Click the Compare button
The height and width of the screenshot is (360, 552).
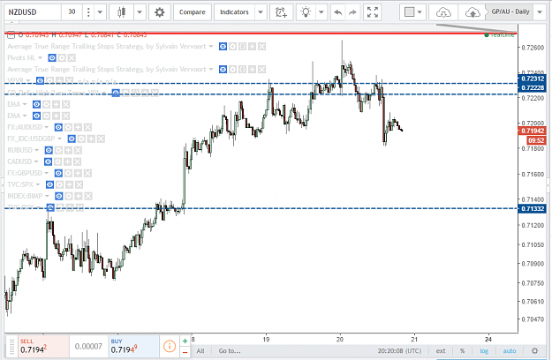[193, 12]
